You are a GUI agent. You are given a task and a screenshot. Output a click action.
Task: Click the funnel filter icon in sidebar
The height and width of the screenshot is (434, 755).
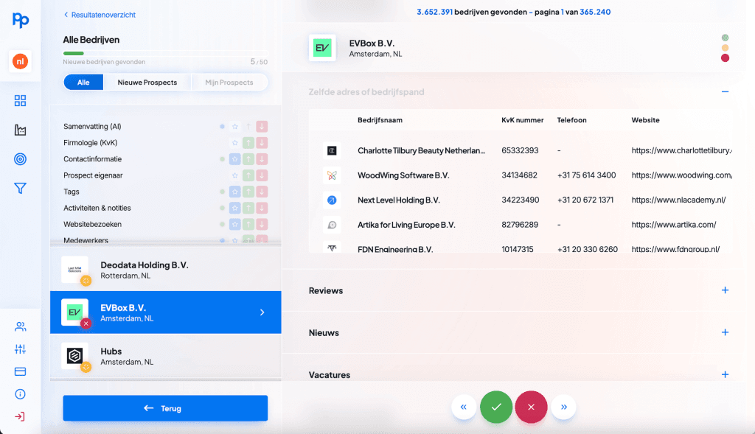click(20, 189)
